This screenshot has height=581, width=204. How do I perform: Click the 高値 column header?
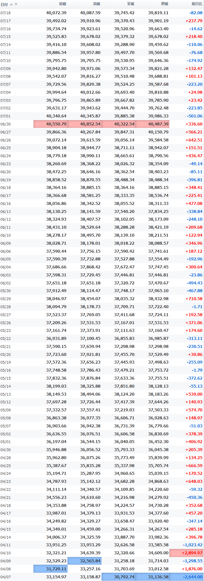click(x=97, y=4)
